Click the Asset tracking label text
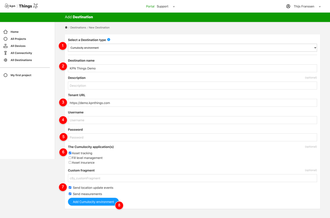Image resolution: width=330 pixels, height=218 pixels. [x=82, y=153]
